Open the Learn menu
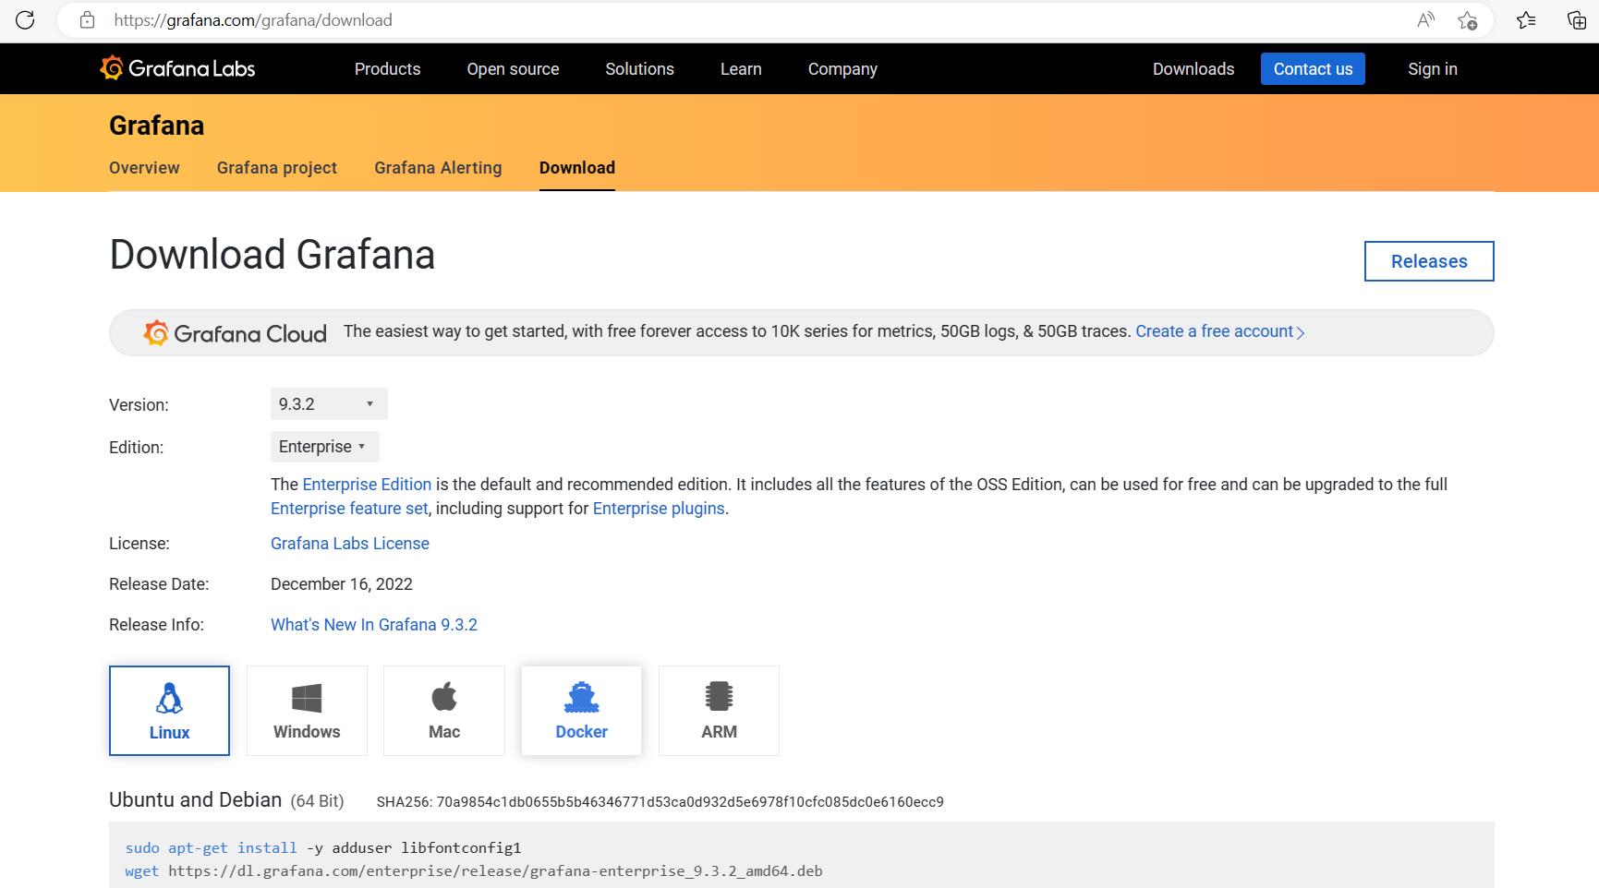 click(741, 69)
